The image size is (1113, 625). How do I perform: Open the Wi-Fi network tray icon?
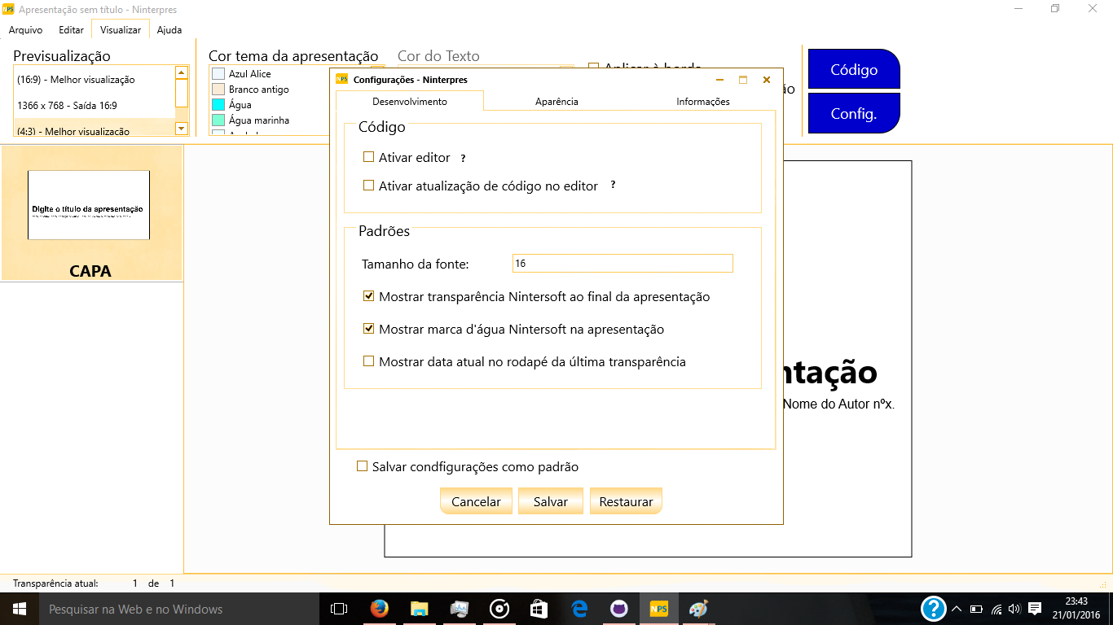[x=996, y=609]
